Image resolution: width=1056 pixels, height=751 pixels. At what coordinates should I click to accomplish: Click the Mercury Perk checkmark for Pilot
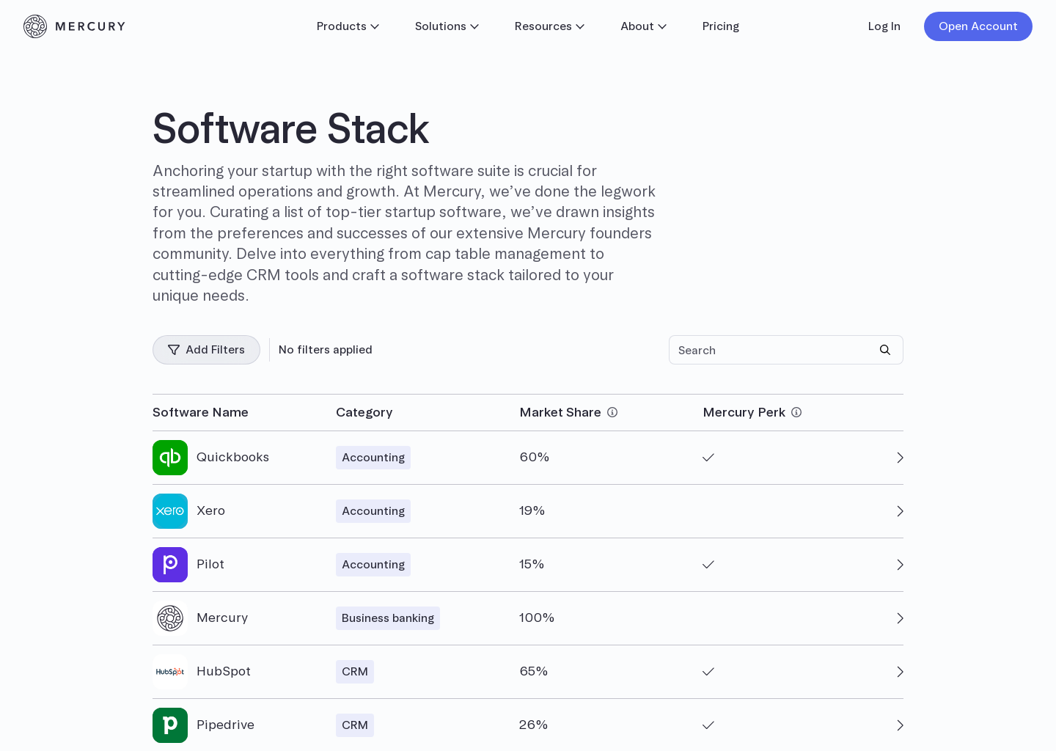pos(708,565)
